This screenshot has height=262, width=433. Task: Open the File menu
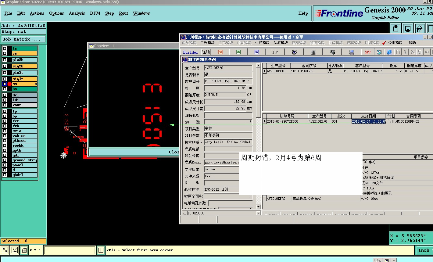click(8, 13)
